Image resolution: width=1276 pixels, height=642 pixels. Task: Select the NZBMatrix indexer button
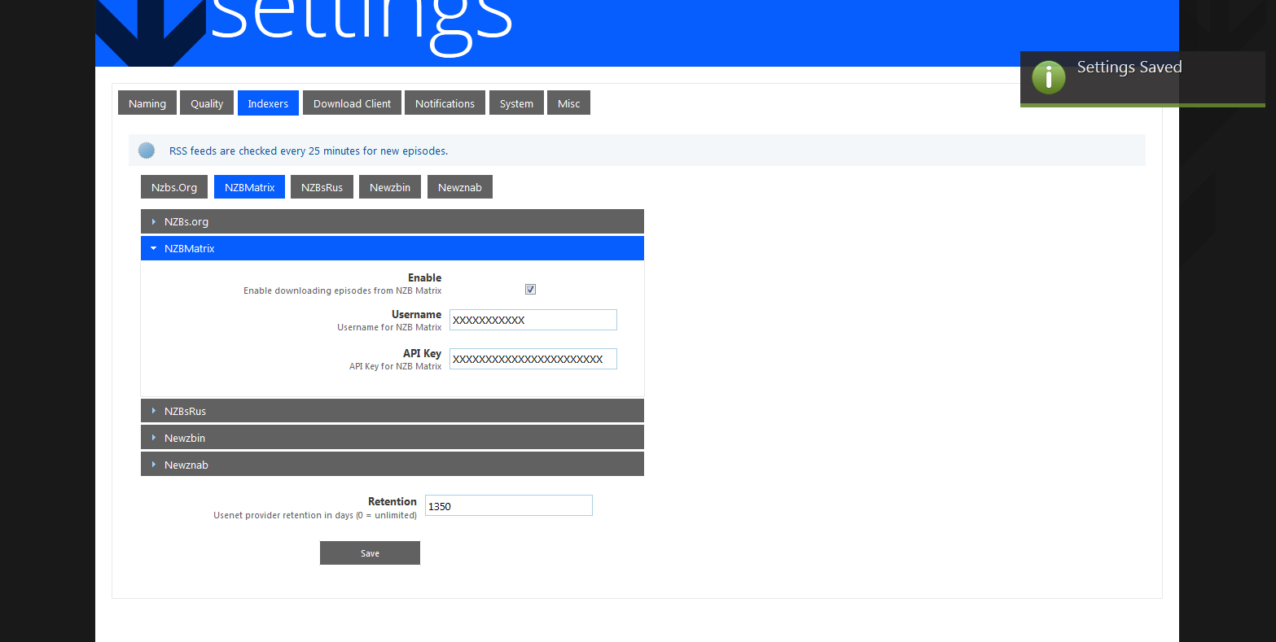point(249,187)
